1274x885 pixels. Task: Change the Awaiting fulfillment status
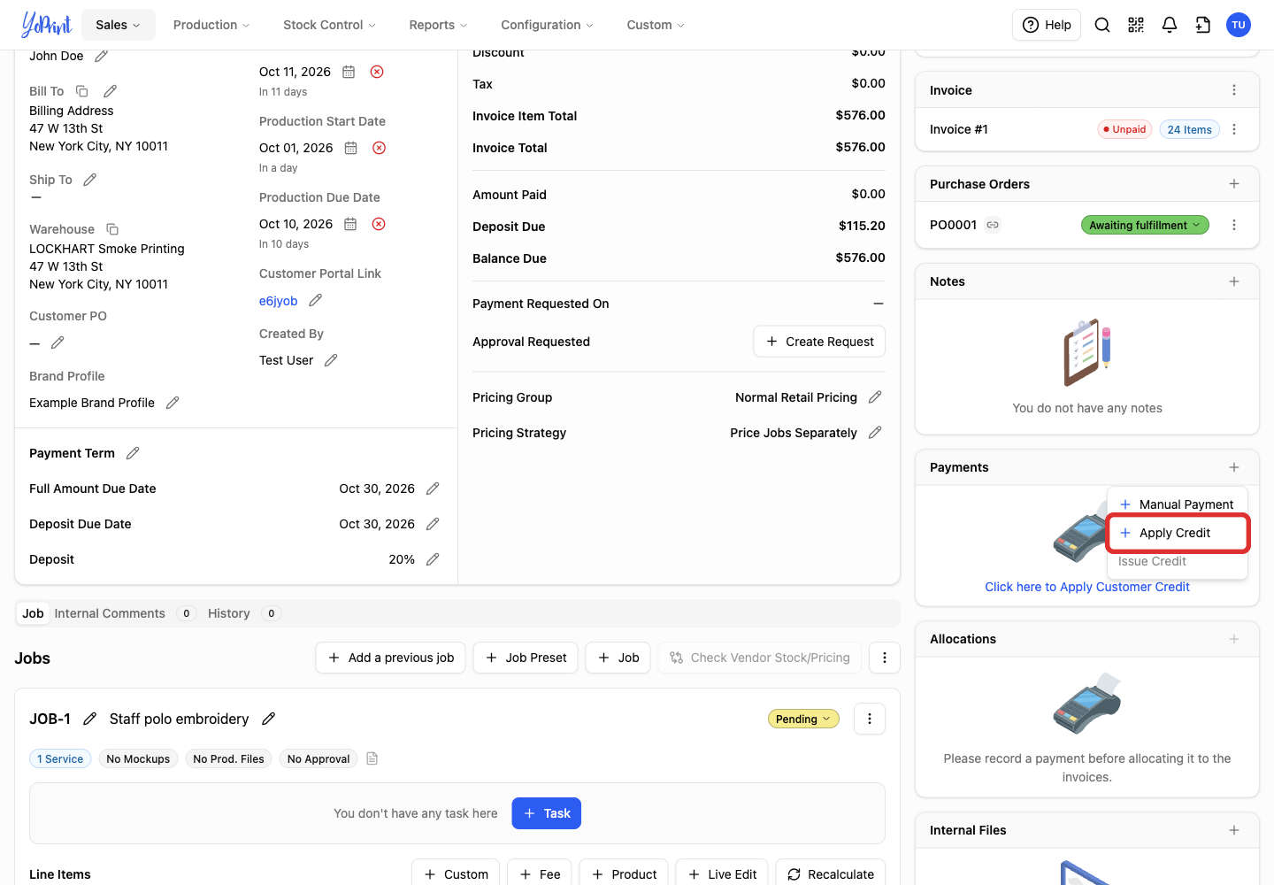pyautogui.click(x=1145, y=225)
